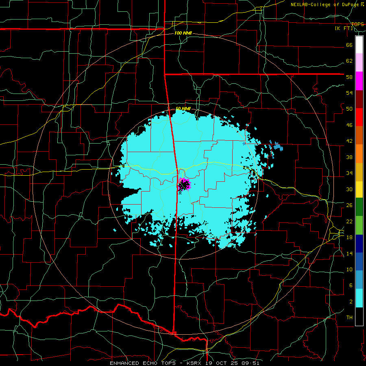
Task: Click the 2 value on the legend
Action: [x=351, y=302]
